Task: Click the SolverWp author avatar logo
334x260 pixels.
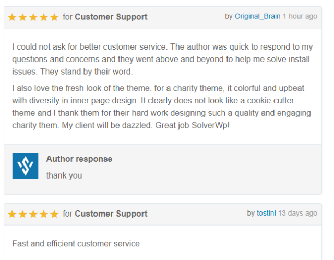Action: [26, 166]
